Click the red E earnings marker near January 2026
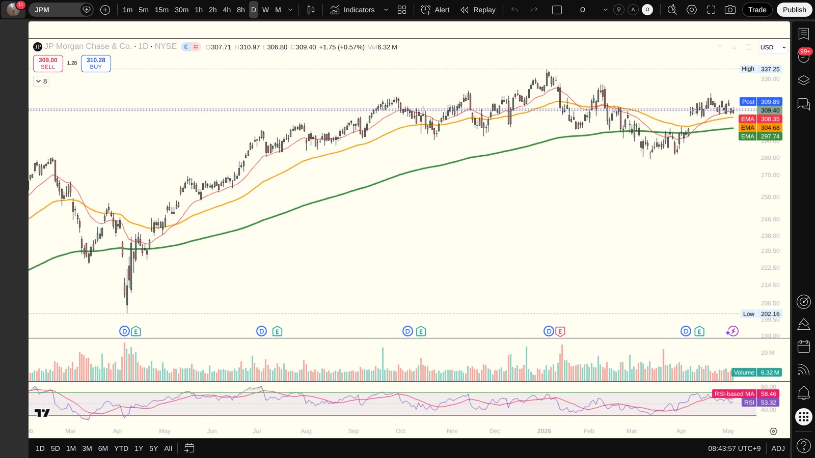 coord(560,331)
